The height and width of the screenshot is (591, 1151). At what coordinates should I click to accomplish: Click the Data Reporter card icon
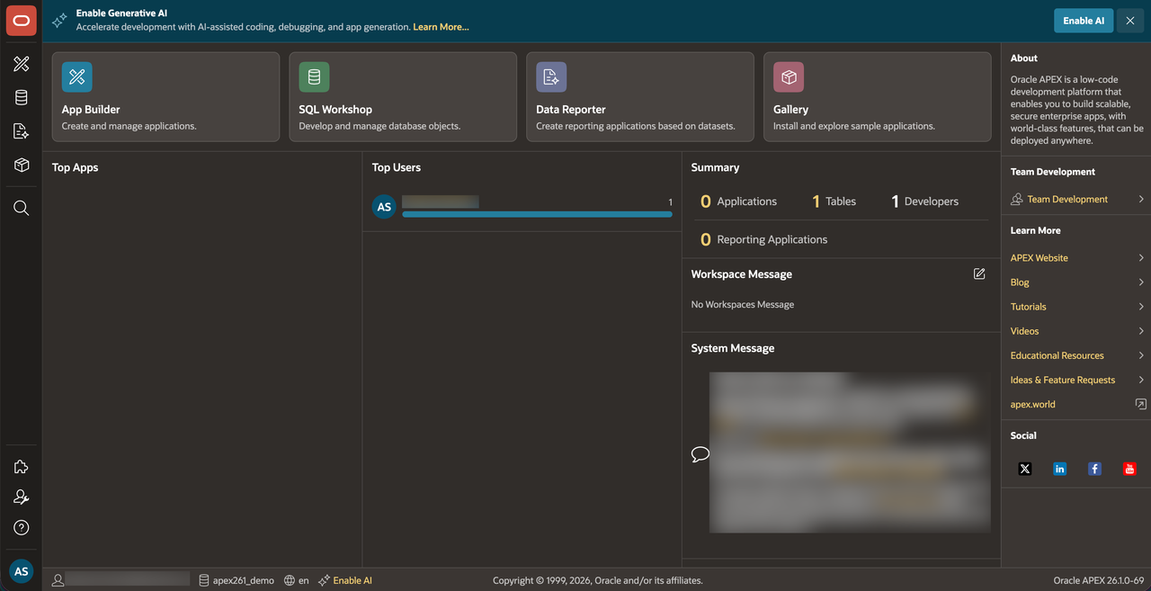551,77
